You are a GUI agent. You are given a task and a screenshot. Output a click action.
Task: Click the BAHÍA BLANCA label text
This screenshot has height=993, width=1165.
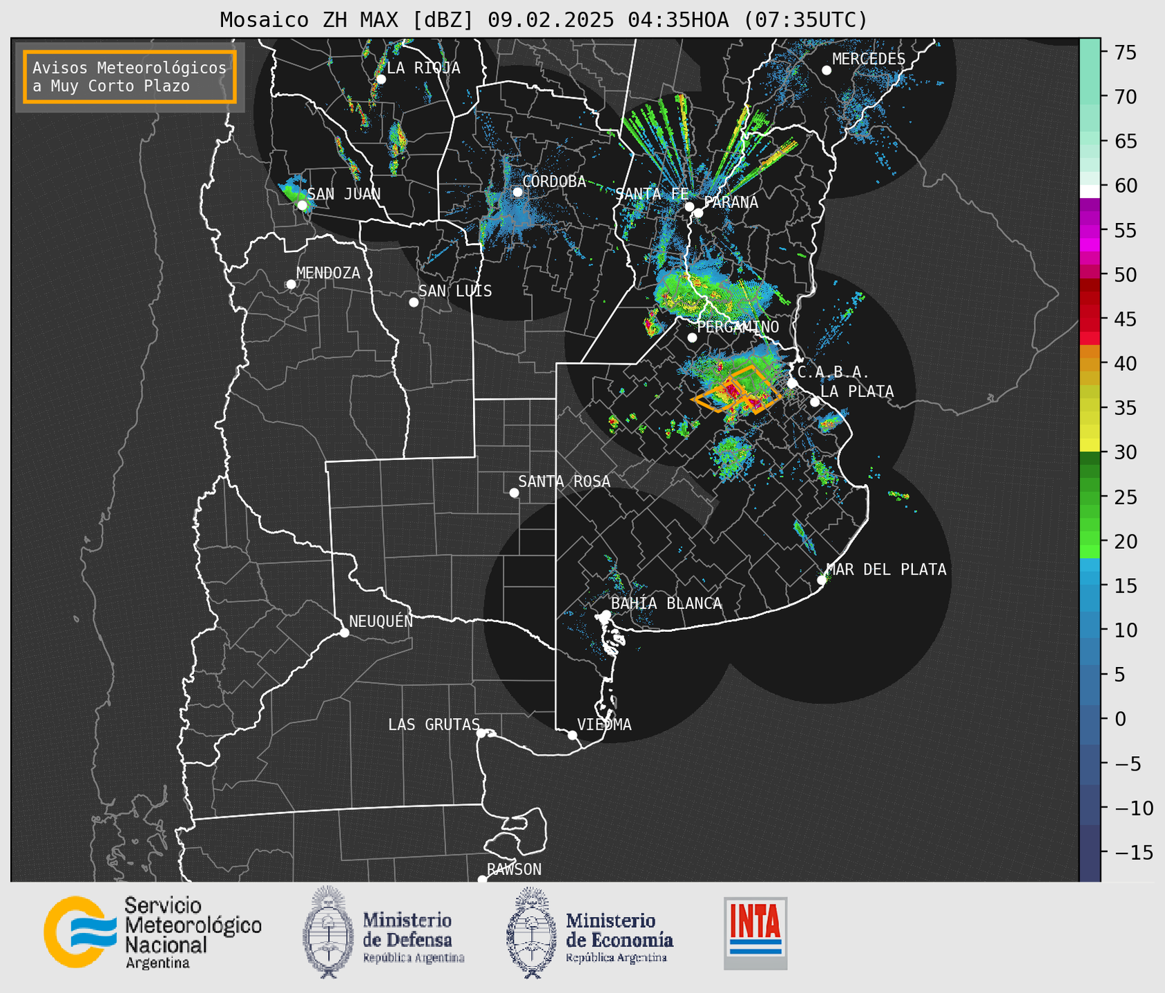tap(666, 604)
